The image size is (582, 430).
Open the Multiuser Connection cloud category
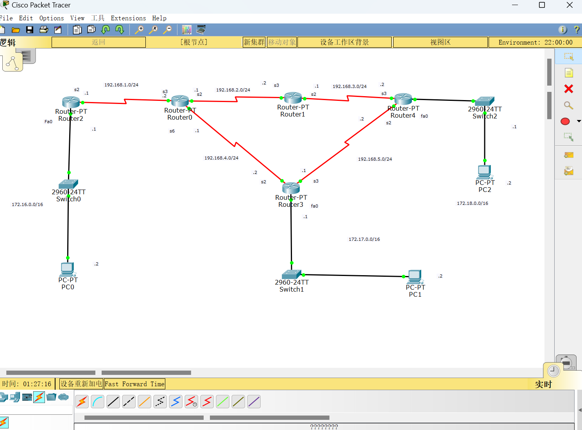pos(63,397)
